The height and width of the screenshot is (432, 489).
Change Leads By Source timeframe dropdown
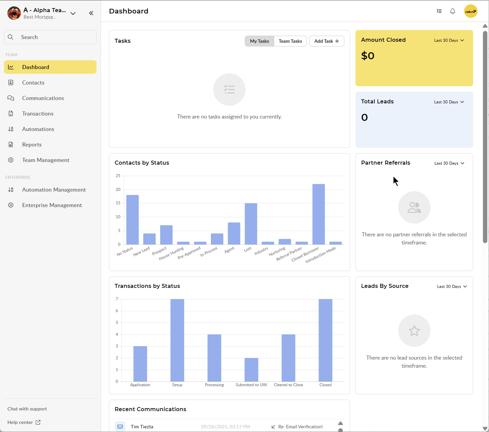click(x=452, y=287)
